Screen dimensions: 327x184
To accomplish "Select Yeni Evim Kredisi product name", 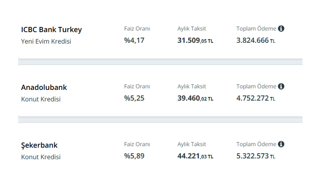I will pyautogui.click(x=46, y=41).
